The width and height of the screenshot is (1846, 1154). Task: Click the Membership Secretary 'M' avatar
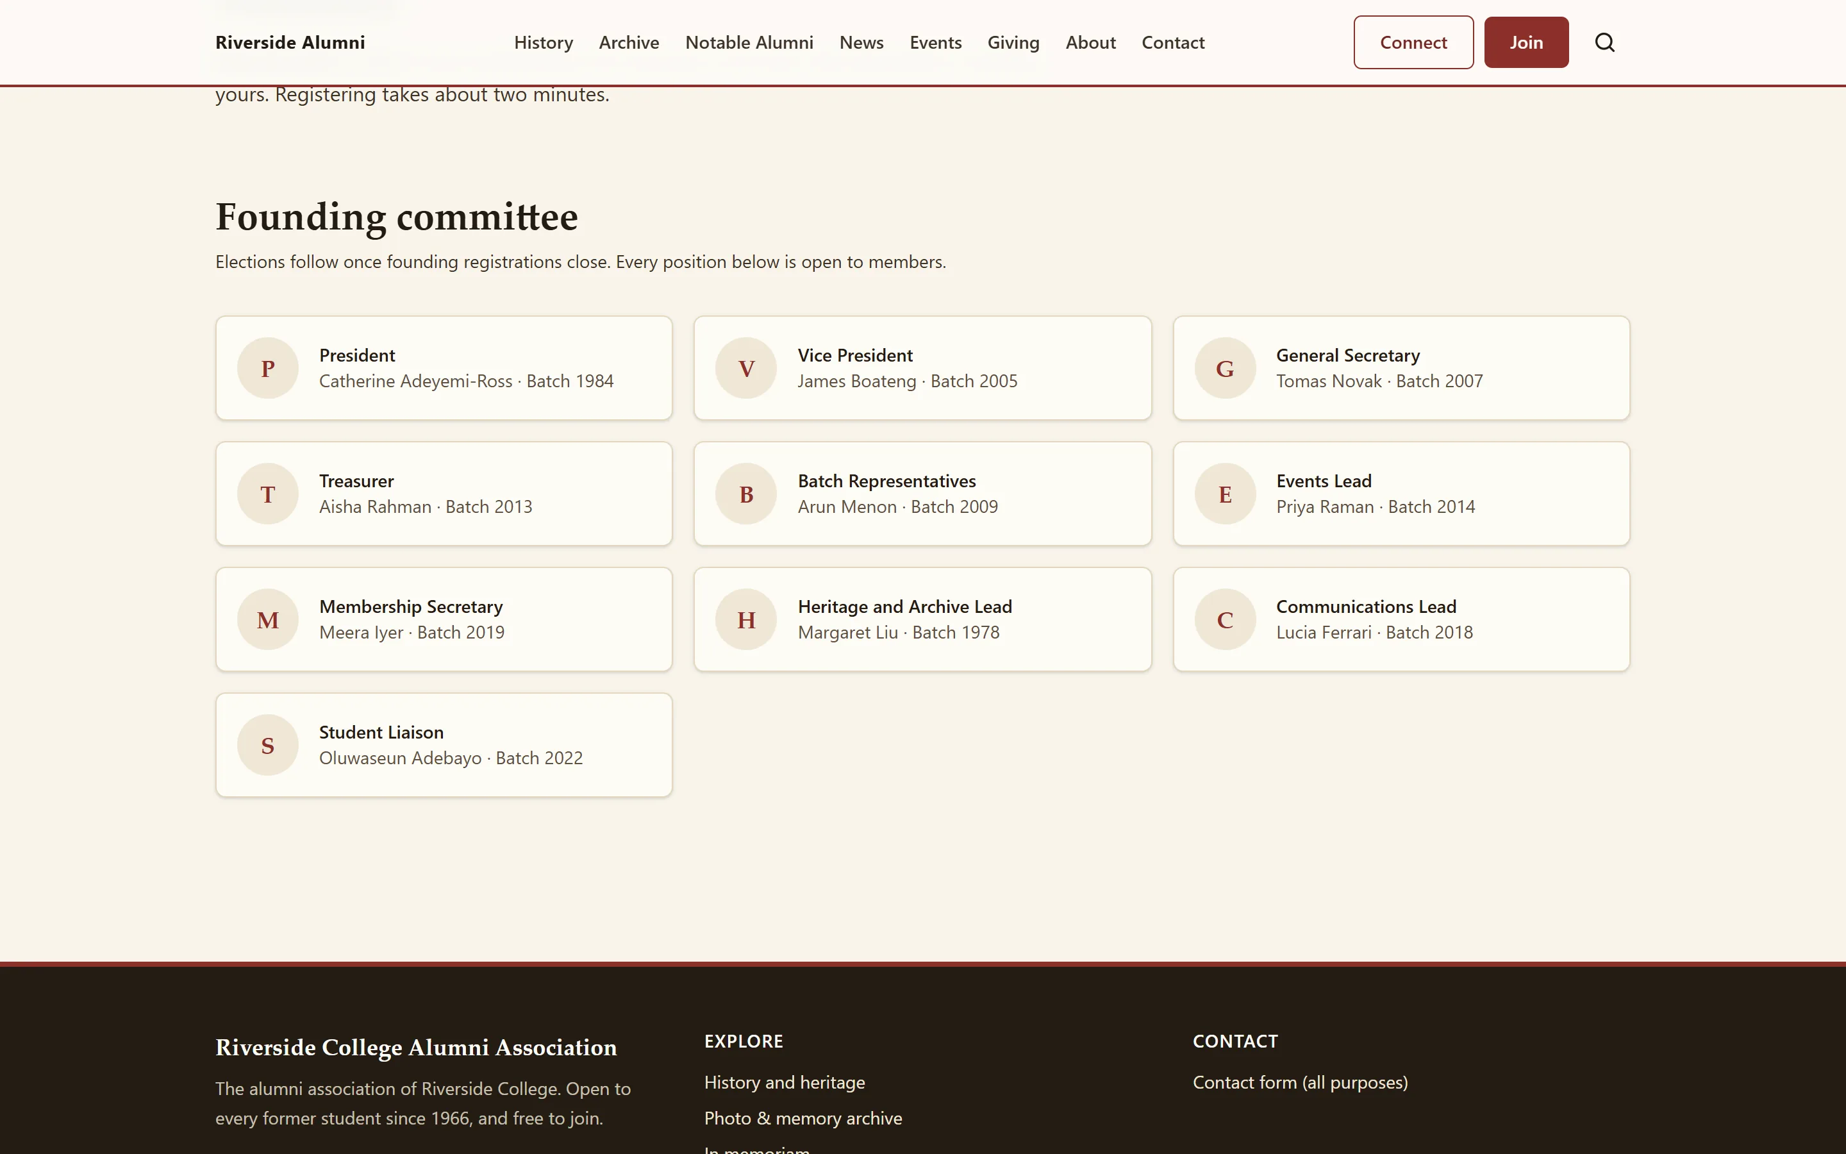[268, 619]
